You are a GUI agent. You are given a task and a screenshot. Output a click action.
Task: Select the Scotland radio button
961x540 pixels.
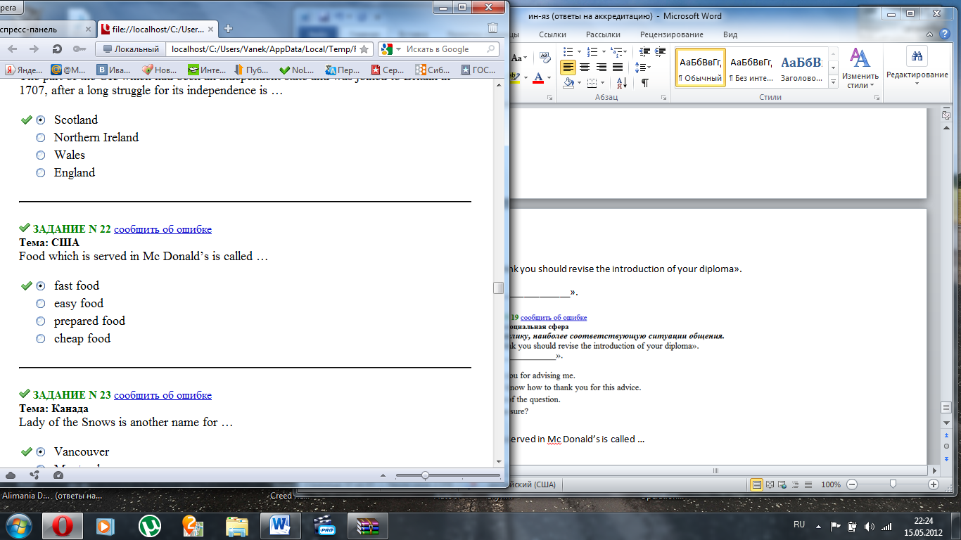coord(41,120)
